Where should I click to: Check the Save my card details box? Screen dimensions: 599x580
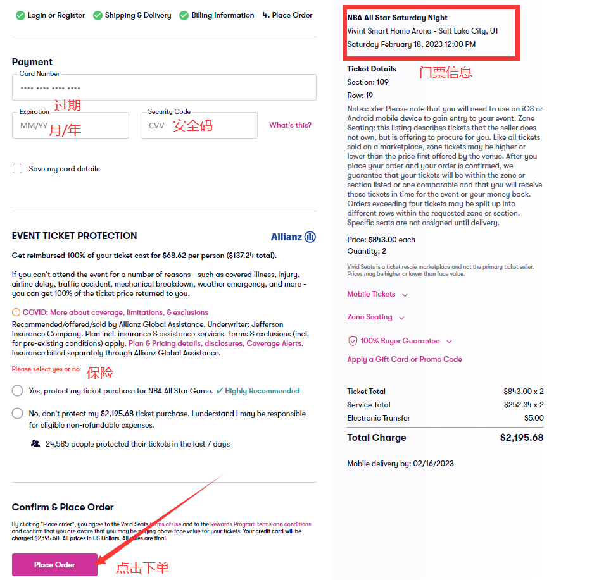(x=18, y=169)
